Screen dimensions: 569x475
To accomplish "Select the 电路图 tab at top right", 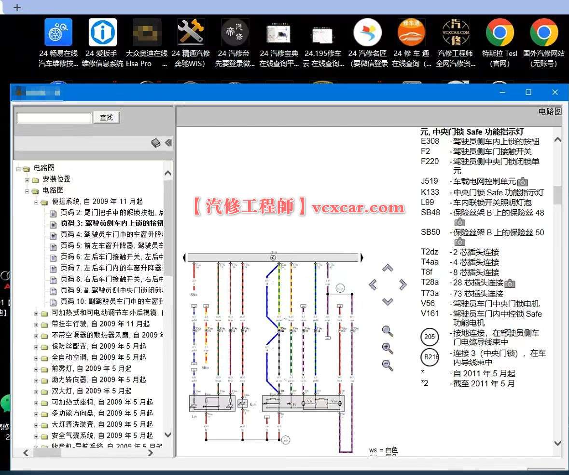I will (x=551, y=111).
